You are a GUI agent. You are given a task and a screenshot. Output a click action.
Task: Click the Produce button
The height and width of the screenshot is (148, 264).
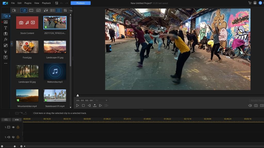click(80, 3)
